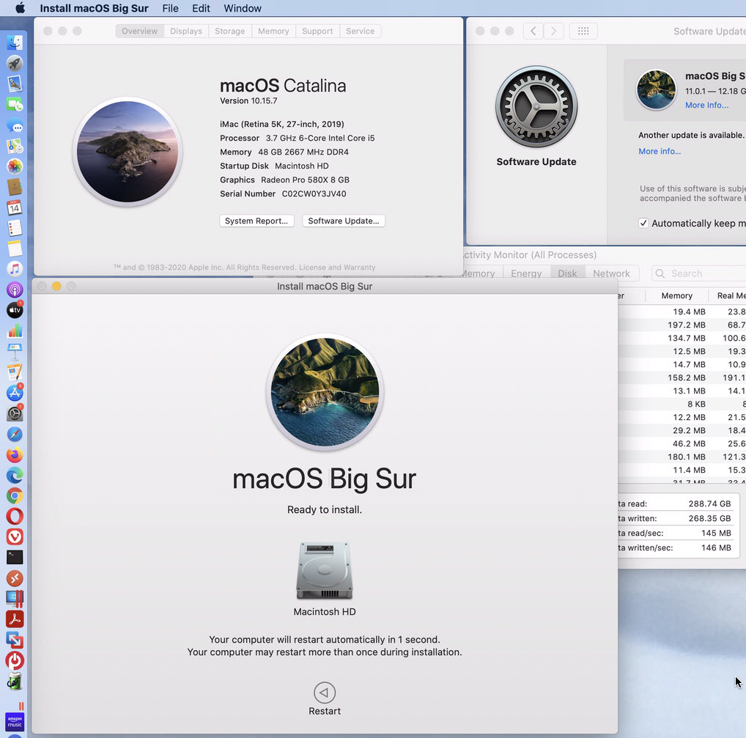Launch Safari from the Dock
This screenshot has width=746, height=738.
(15, 434)
